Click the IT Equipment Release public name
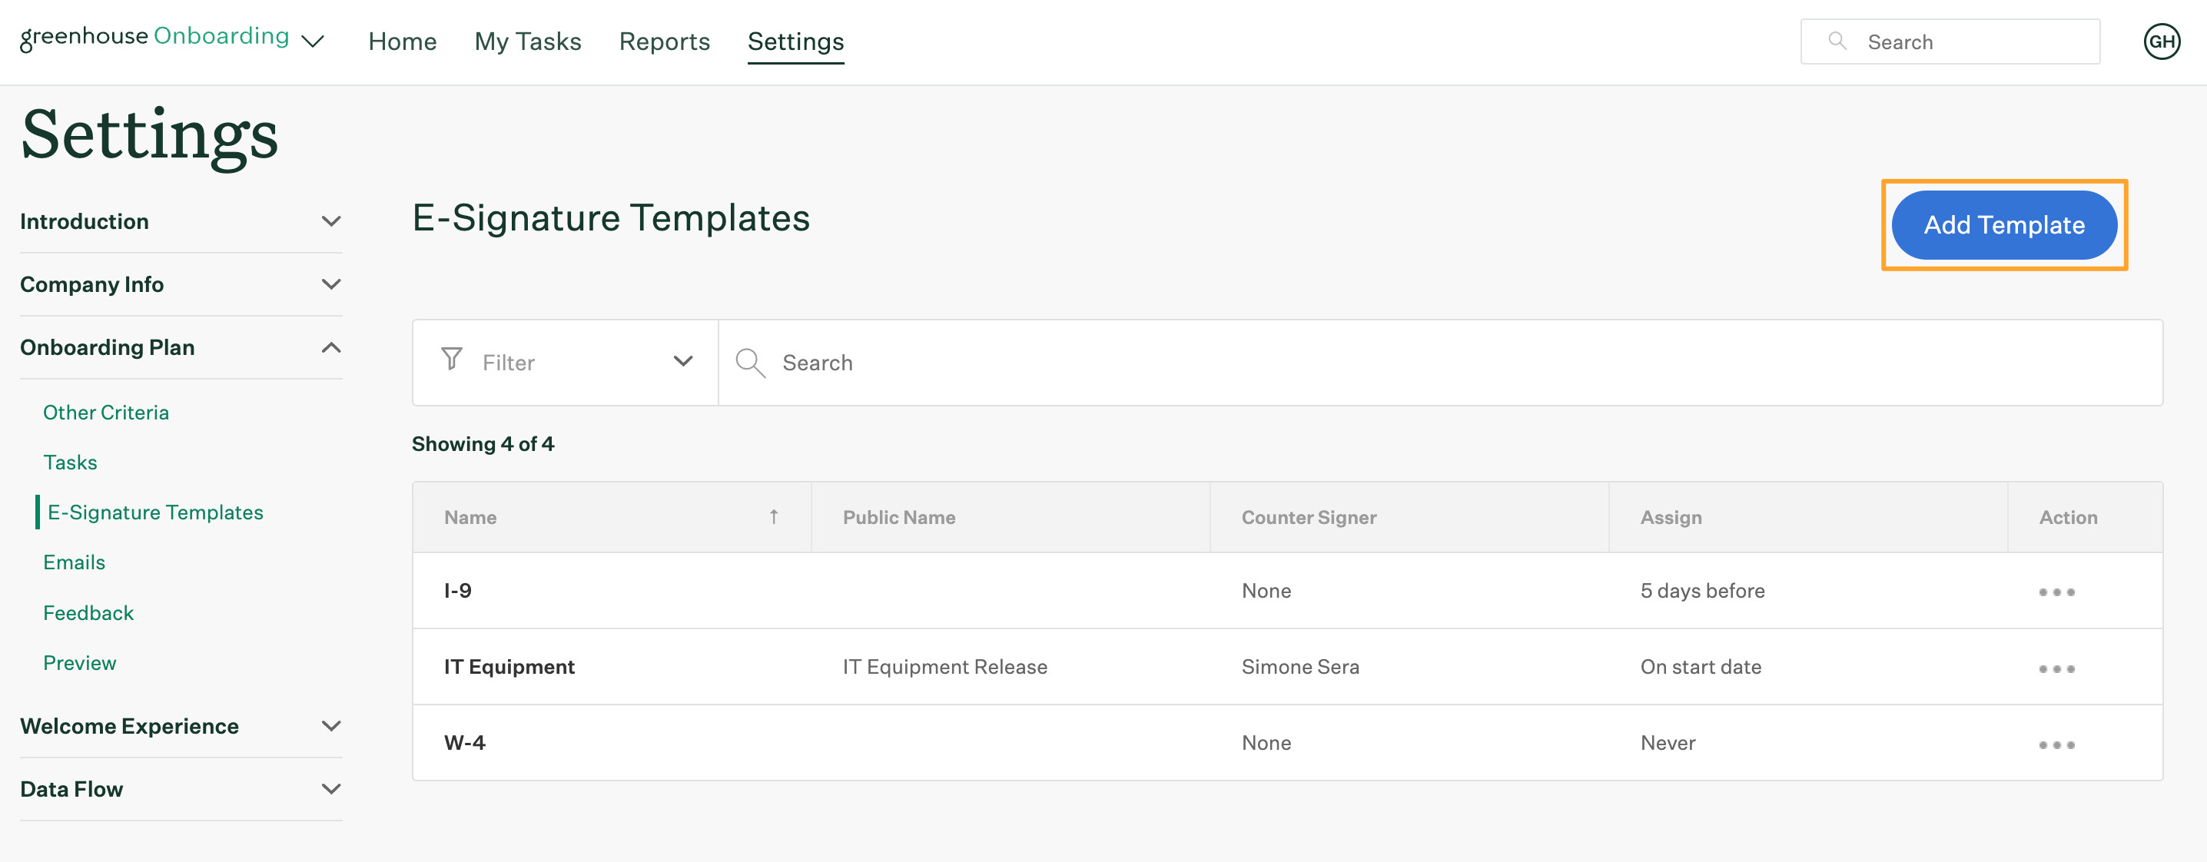Viewport: 2207px width, 862px height. [945, 667]
